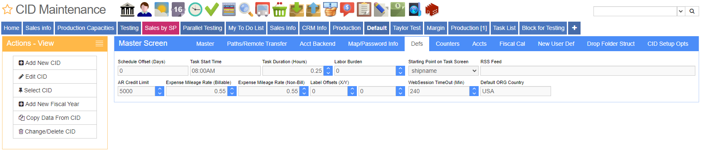This screenshot has height=151, width=702.
Task: Adjust the AR Credit Limit spinner
Action: [x=160, y=91]
